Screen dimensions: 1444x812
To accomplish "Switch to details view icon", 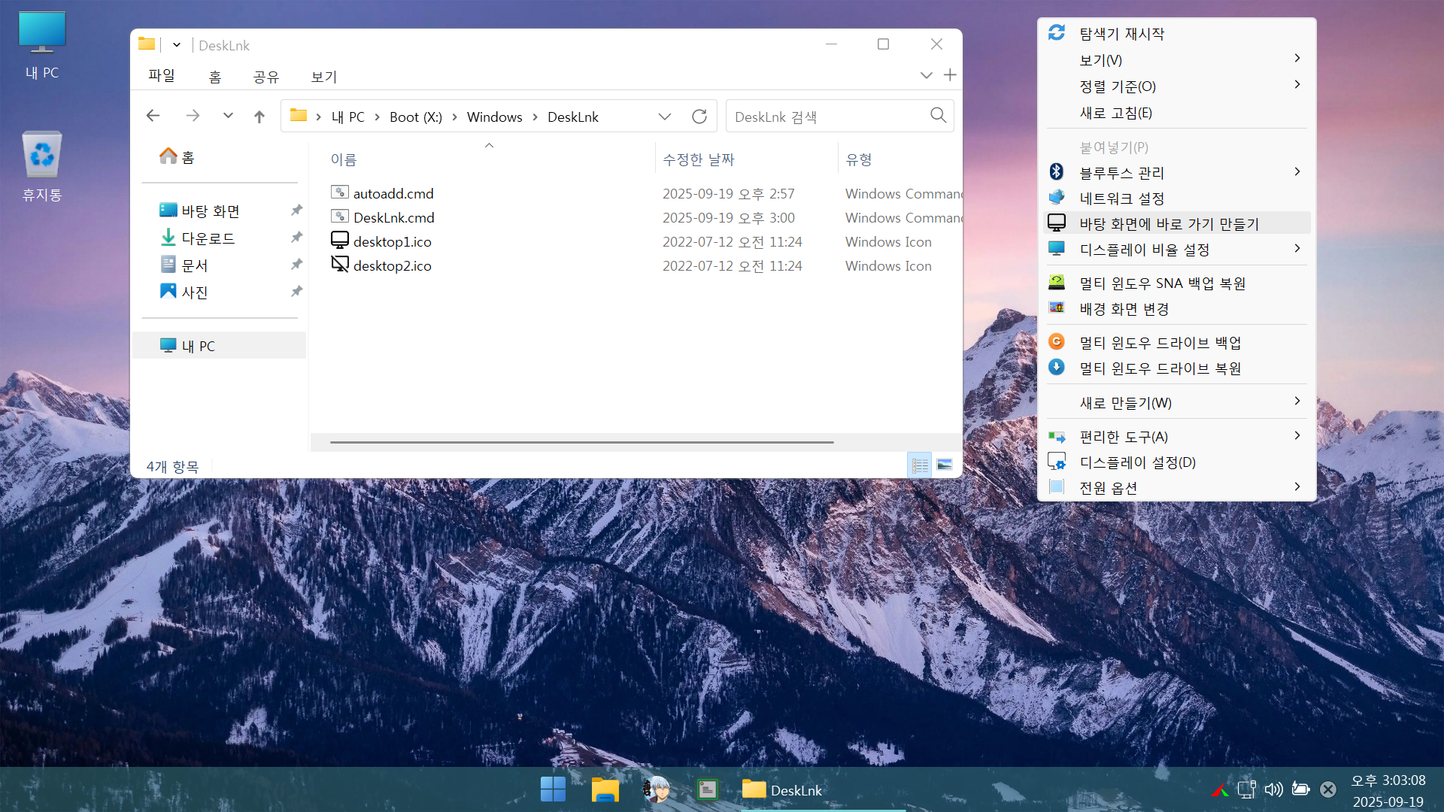I will click(x=920, y=465).
